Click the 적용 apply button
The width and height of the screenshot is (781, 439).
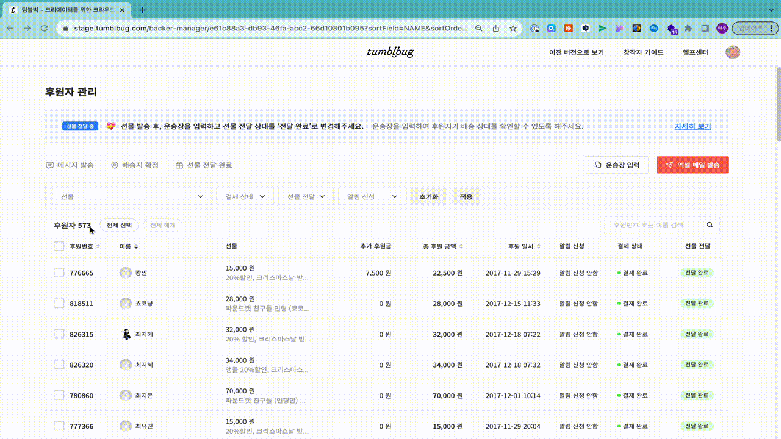(466, 196)
